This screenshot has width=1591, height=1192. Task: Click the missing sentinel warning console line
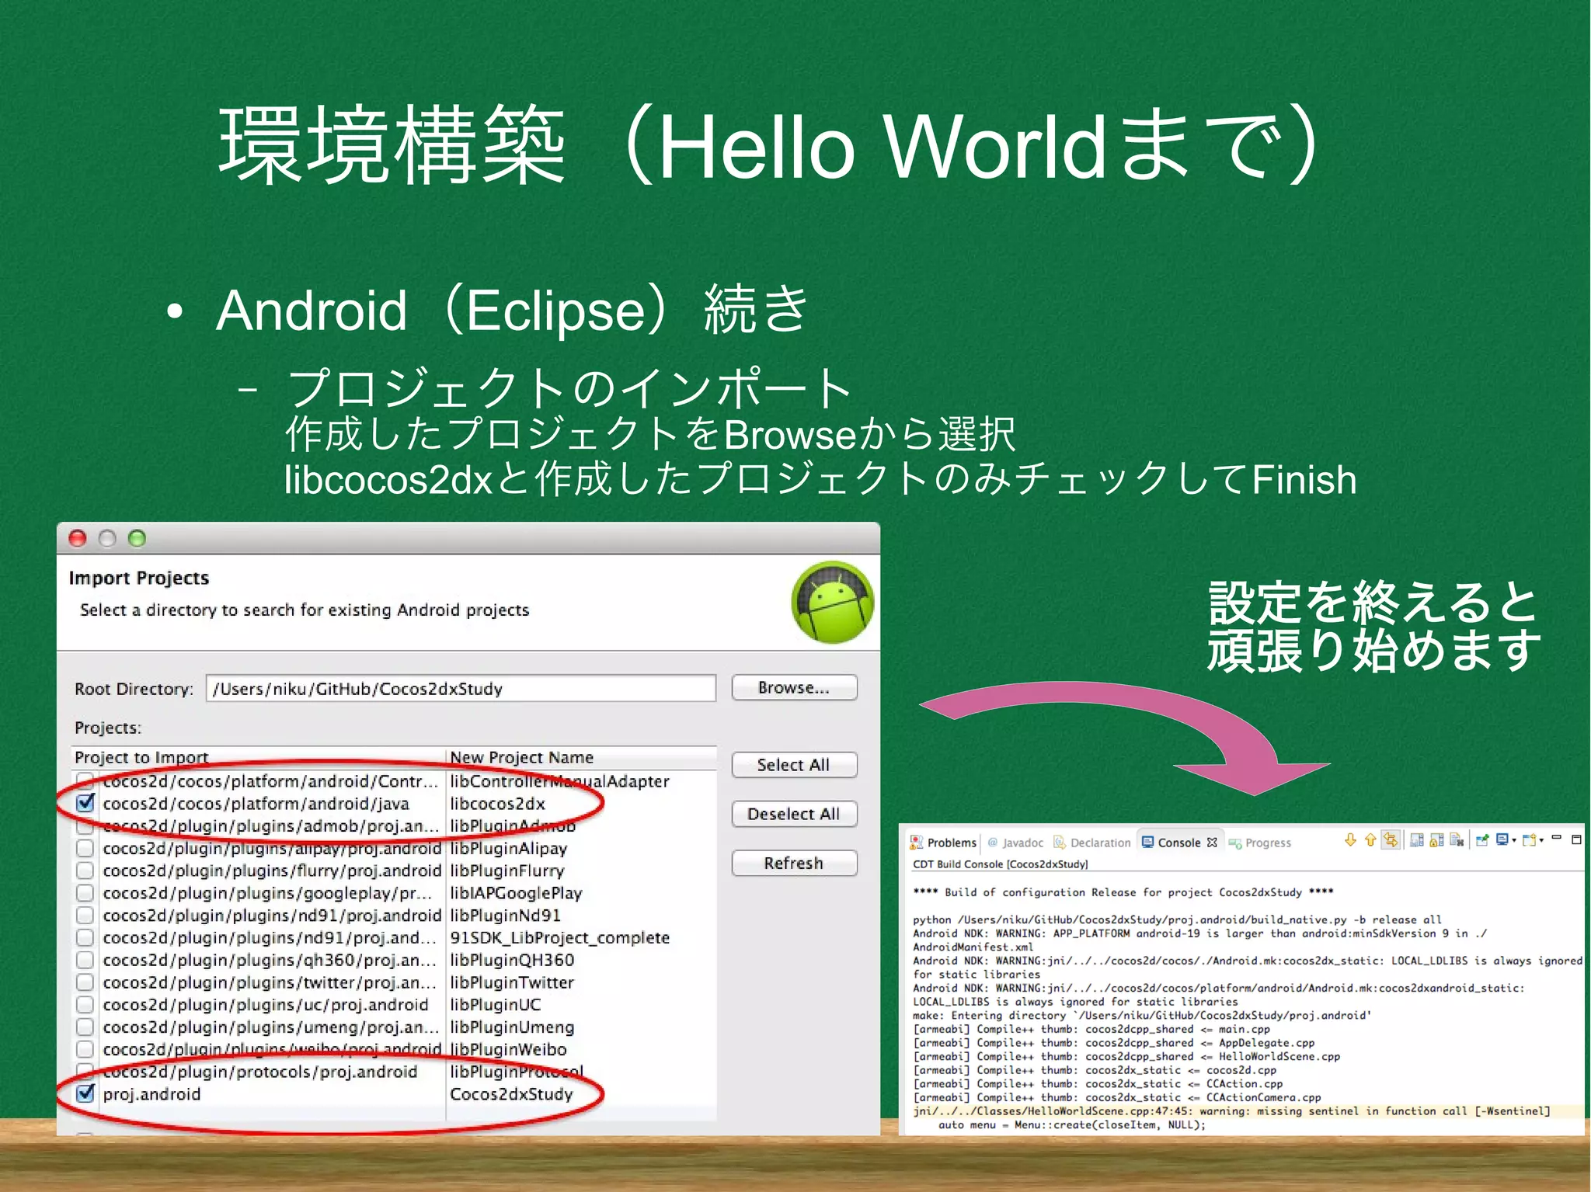click(1231, 1111)
